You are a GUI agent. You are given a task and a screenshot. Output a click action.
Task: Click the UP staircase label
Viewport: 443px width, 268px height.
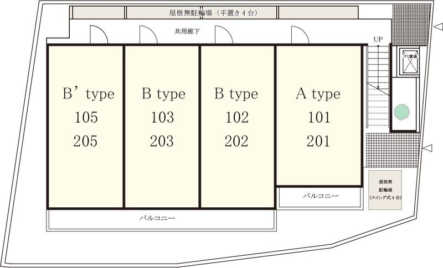tap(378, 39)
